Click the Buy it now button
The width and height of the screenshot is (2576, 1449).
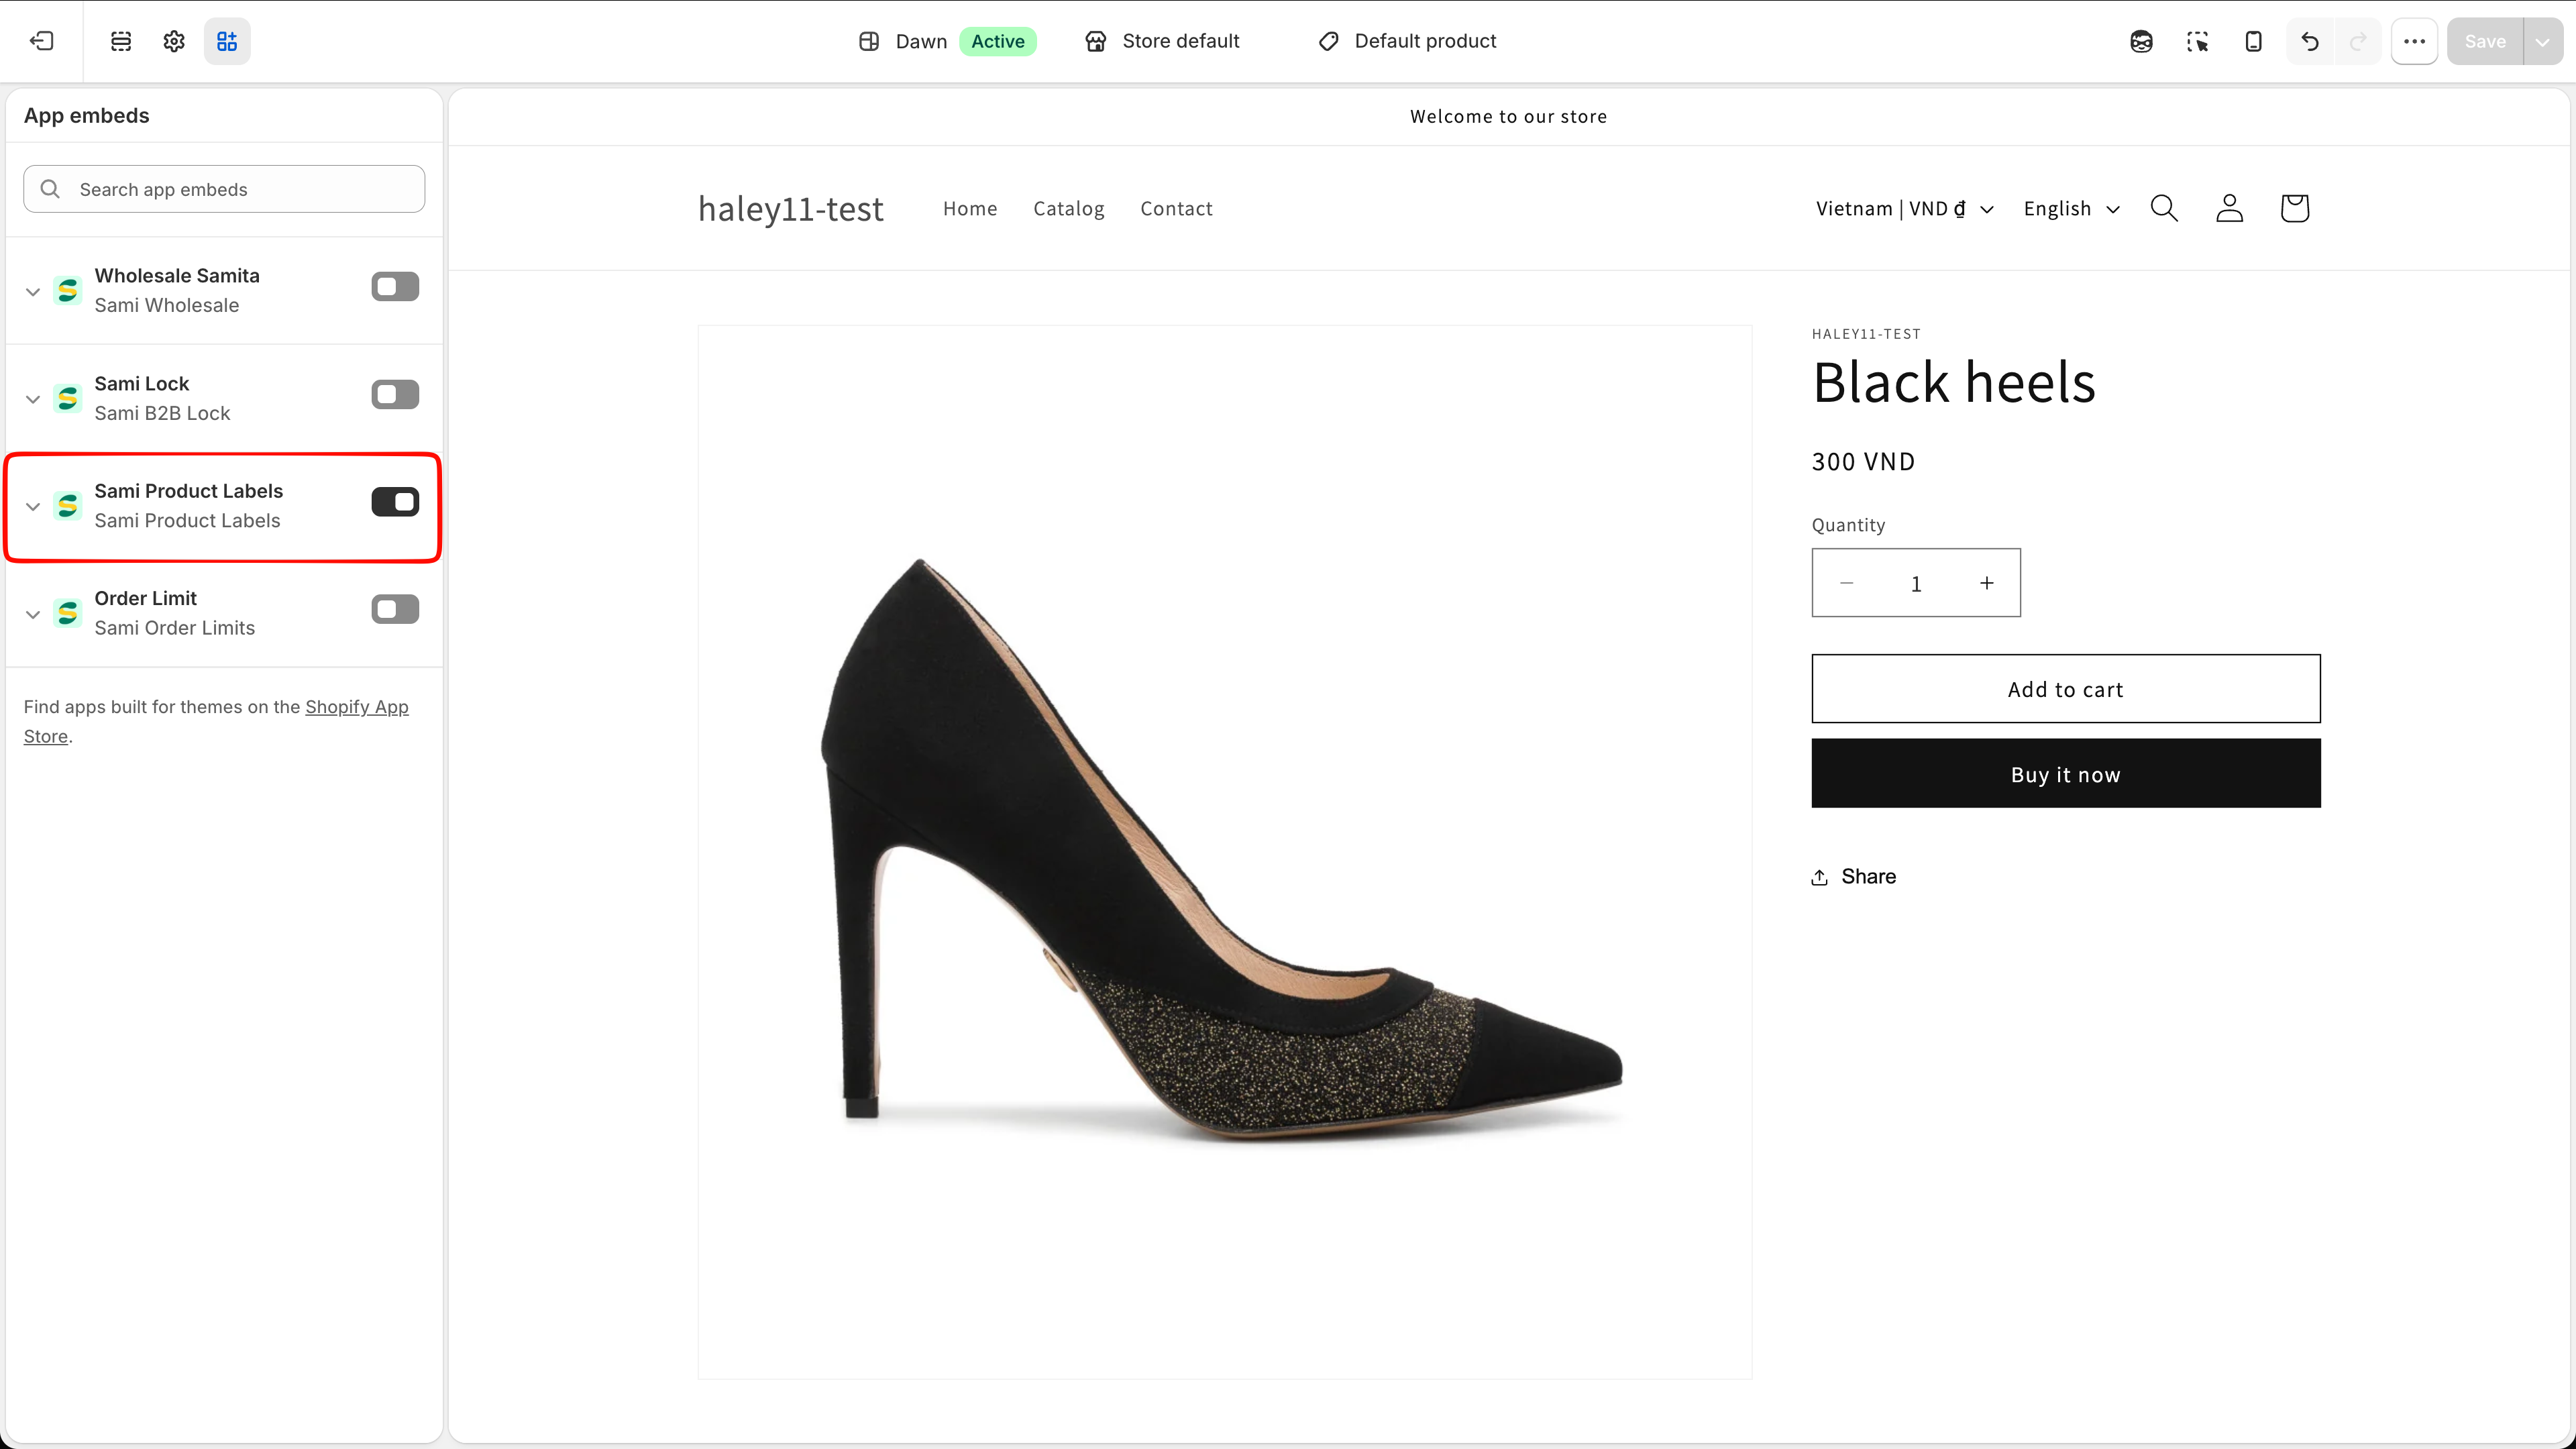pyautogui.click(x=2065, y=773)
